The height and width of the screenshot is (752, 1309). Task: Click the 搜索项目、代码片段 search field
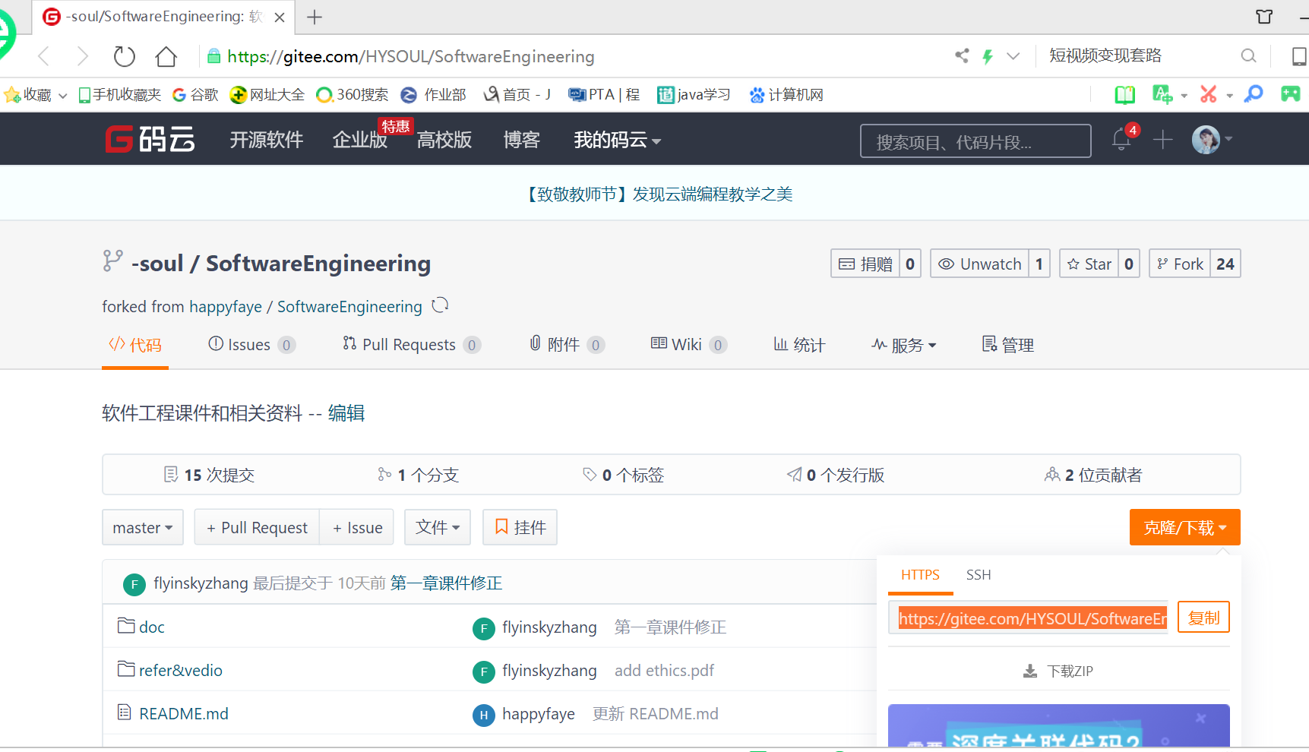point(975,141)
